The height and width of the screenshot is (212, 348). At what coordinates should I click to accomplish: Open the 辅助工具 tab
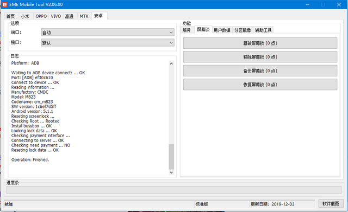pos(263,30)
